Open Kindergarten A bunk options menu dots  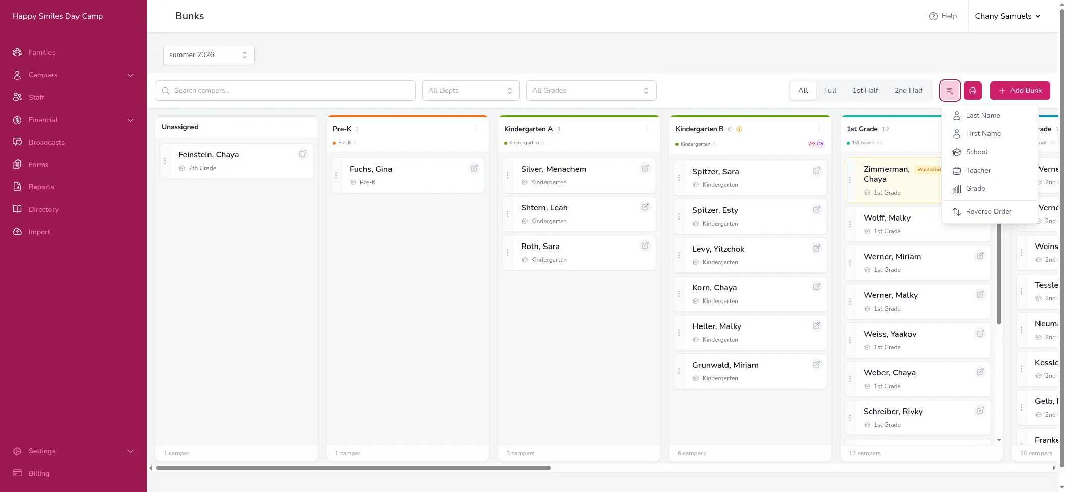click(648, 129)
